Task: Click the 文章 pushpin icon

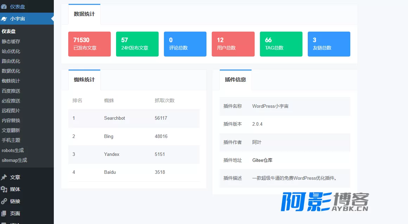Action: click(4, 177)
